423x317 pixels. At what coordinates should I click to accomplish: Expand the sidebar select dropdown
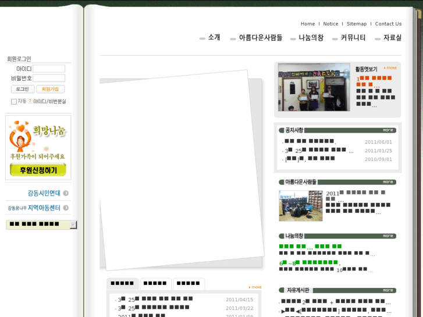[x=73, y=225]
